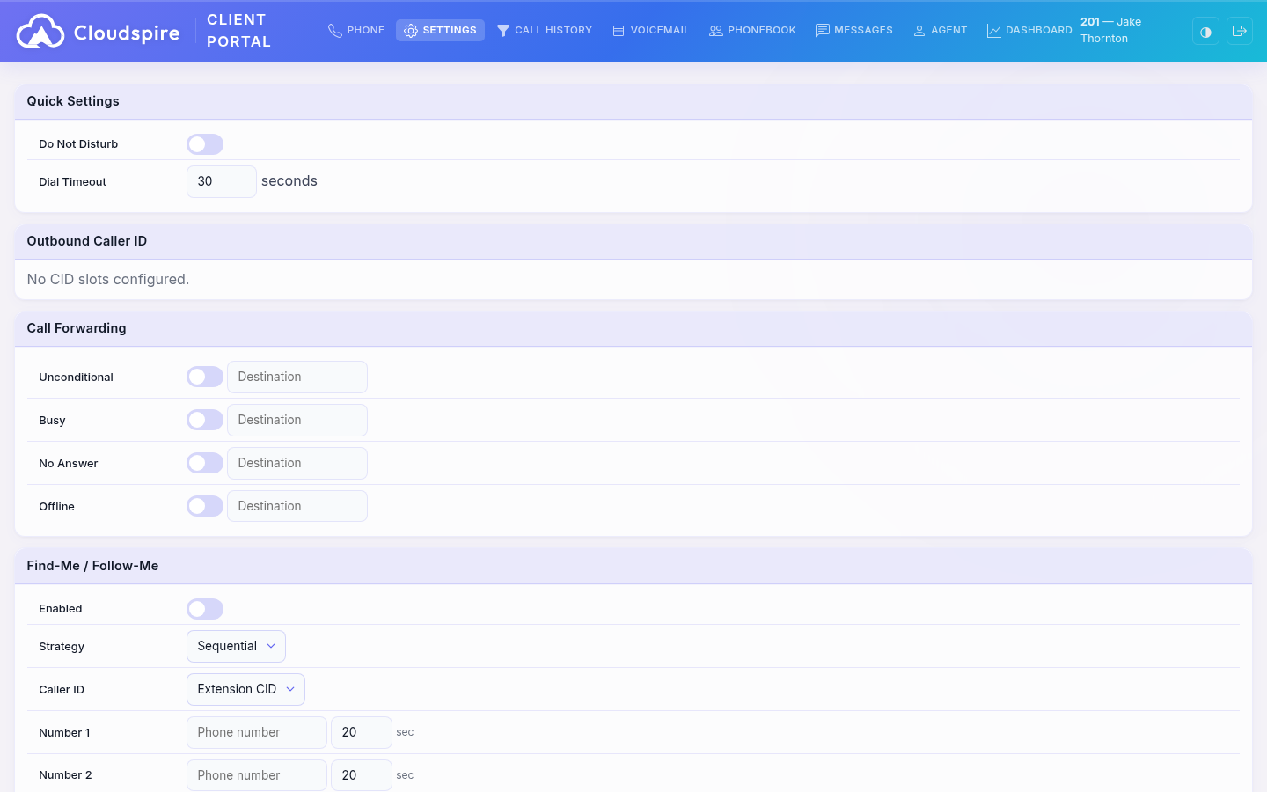Open the Dashboard chart icon
The image size is (1267, 792).
point(994,30)
